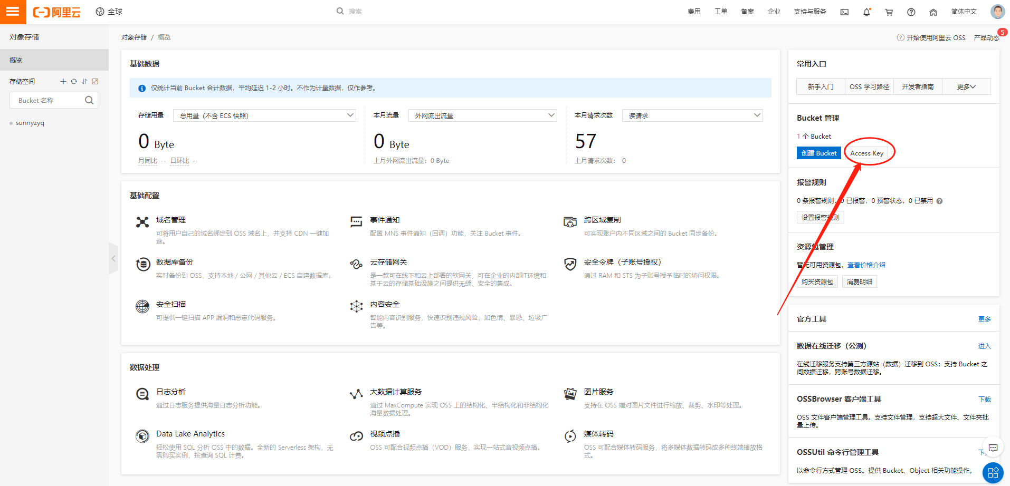Open the 备案 menu
The image size is (1010, 486).
click(x=747, y=12)
